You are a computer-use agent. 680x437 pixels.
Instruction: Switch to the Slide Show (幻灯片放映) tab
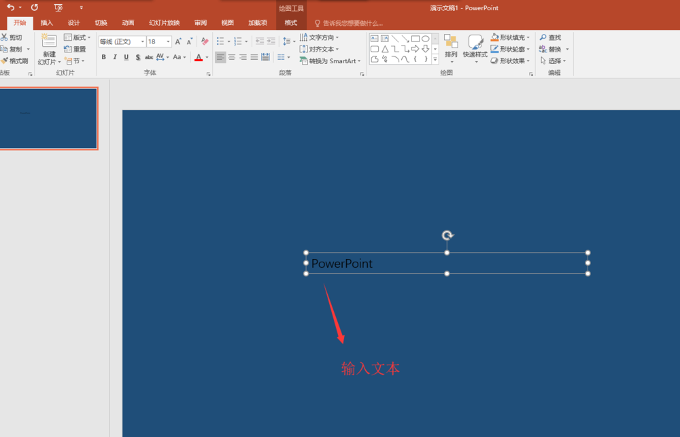[165, 23]
